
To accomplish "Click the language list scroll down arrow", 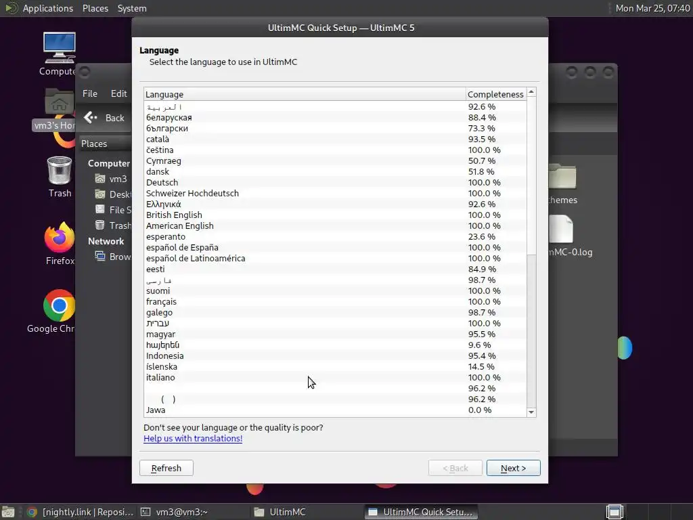I will (531, 412).
